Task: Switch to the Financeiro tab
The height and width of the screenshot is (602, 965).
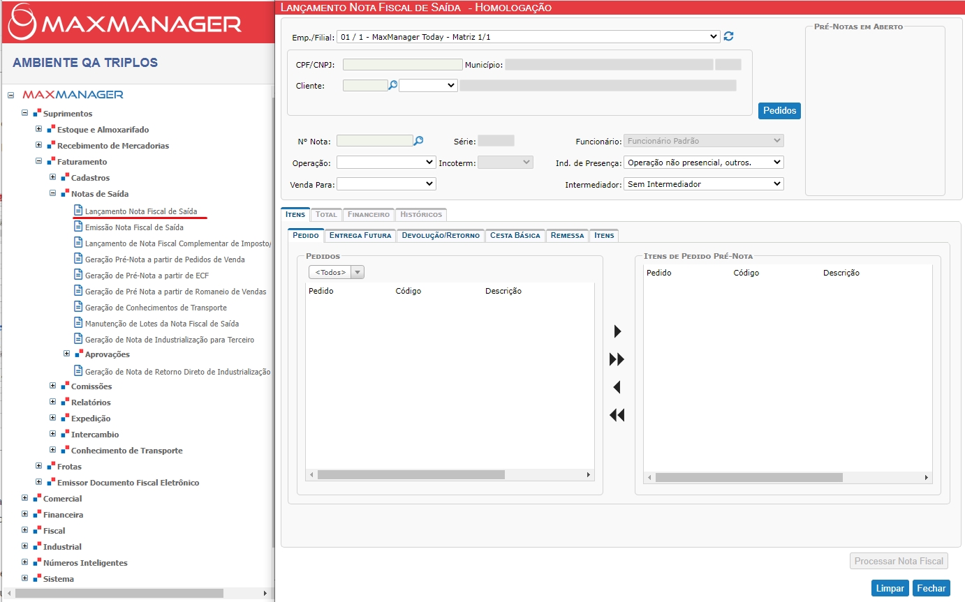Action: click(x=368, y=214)
